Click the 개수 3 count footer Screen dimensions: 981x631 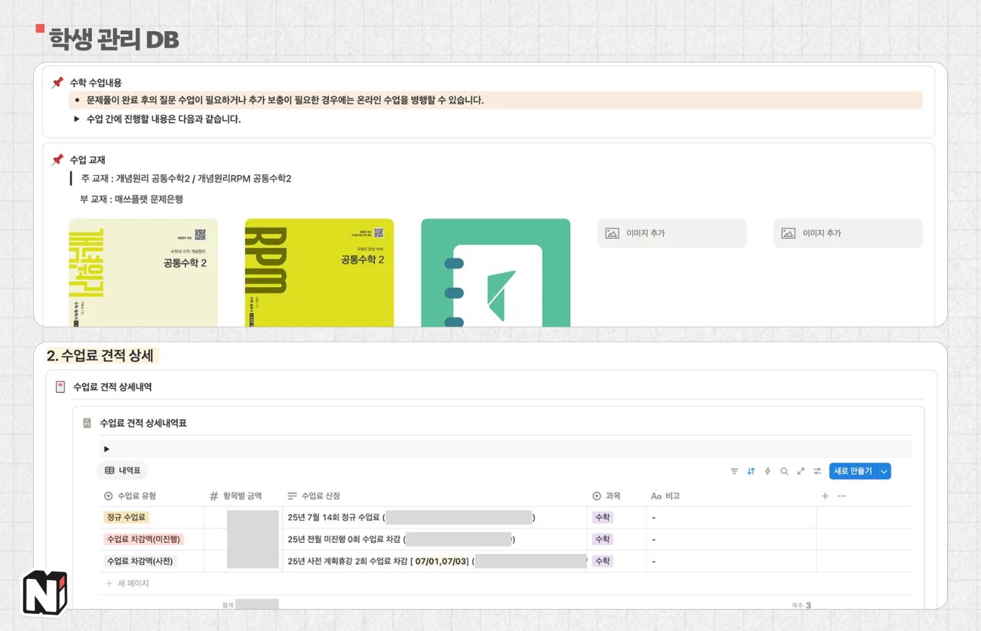(801, 605)
